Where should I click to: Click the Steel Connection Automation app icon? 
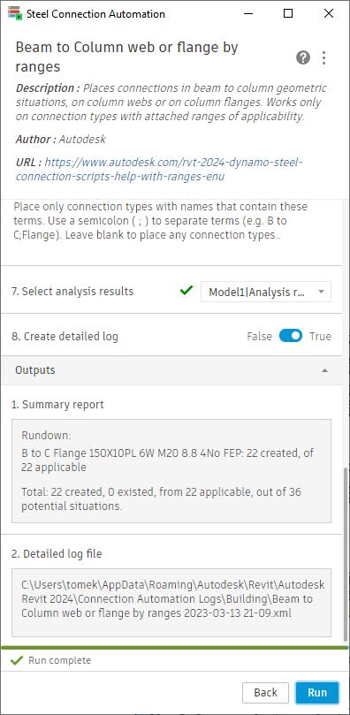tap(15, 13)
